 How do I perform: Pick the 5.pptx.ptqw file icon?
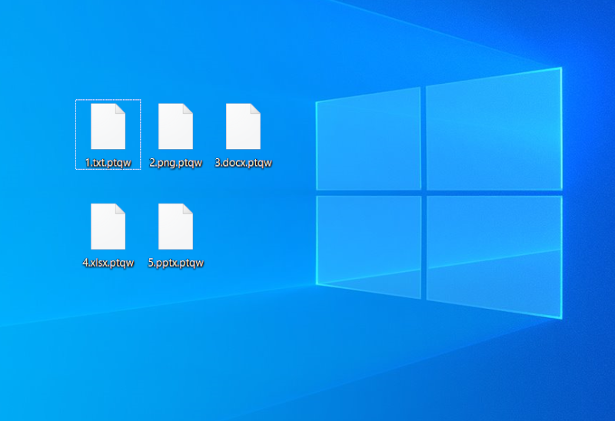[x=175, y=226]
